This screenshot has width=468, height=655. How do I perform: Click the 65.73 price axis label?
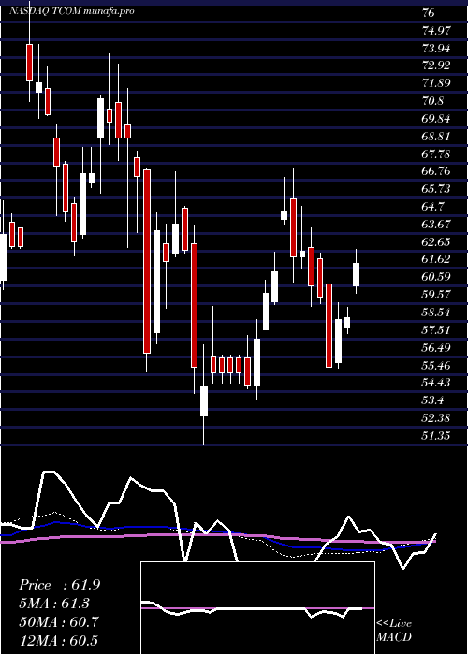[x=437, y=189]
